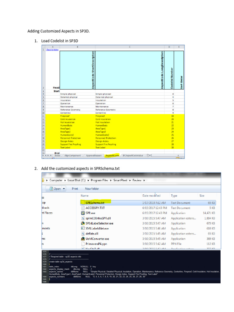Click the SPRSchema.txt file icon
This screenshot has height=312, width=234.
(83, 203)
